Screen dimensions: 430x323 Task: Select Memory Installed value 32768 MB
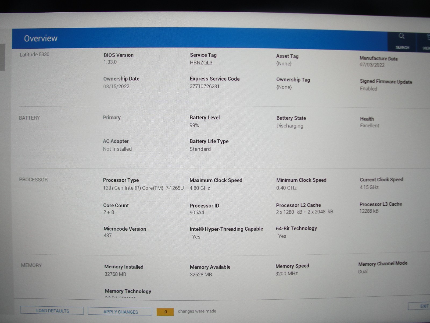(115, 274)
